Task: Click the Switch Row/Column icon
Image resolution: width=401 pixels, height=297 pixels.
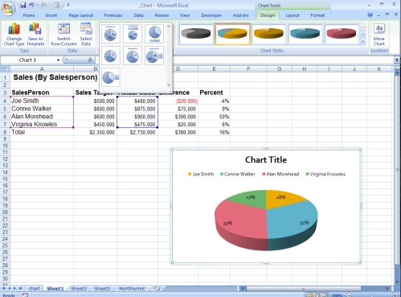Action: pyautogui.click(x=63, y=35)
